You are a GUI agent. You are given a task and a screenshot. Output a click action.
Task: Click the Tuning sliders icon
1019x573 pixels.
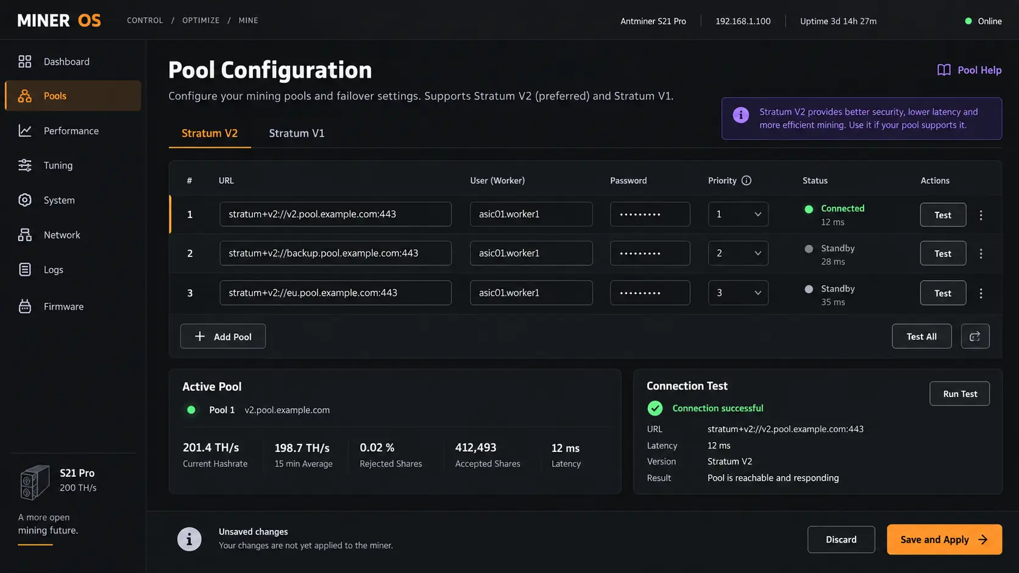click(24, 165)
